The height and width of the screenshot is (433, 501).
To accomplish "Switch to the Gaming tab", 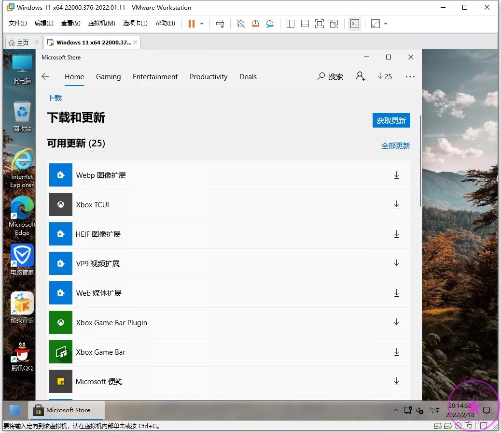I will [x=108, y=76].
